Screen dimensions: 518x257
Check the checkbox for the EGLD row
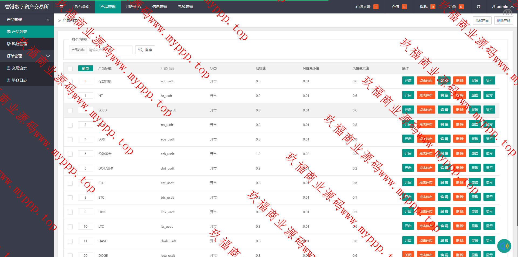[x=70, y=110]
